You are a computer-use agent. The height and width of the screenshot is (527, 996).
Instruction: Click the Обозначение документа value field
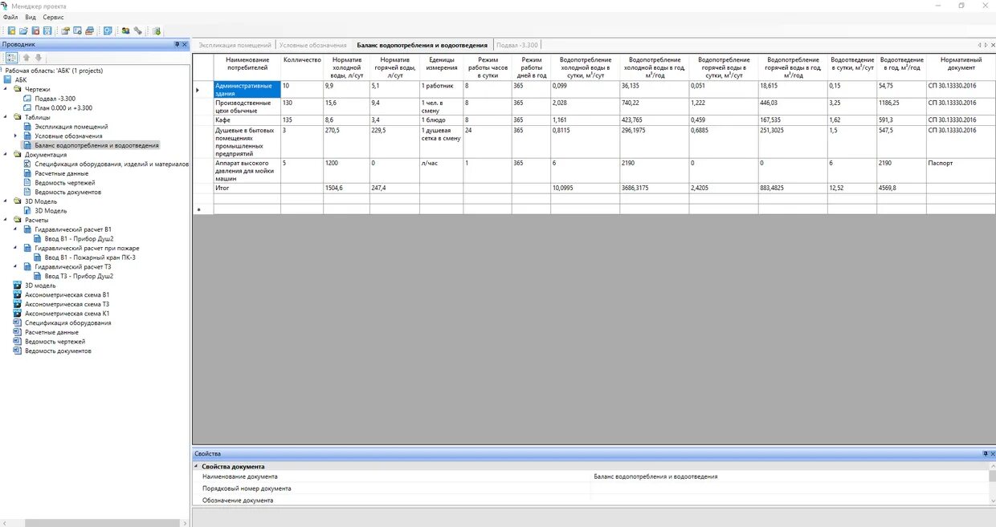click(x=790, y=500)
